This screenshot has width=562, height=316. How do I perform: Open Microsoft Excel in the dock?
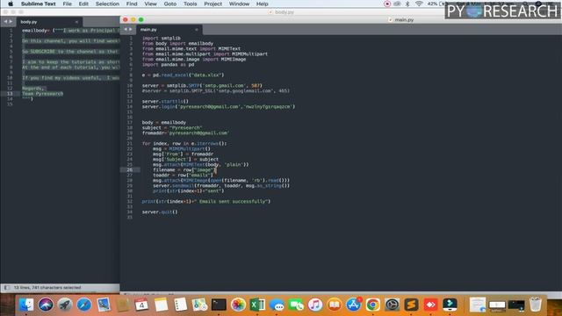[257, 305]
